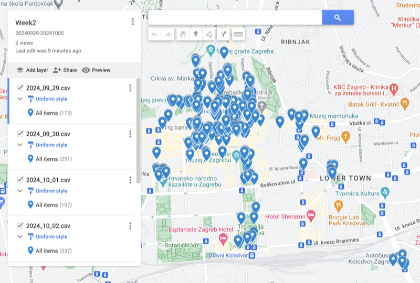Select the draw a line tool
The width and height of the screenshot is (420, 283).
click(209, 35)
